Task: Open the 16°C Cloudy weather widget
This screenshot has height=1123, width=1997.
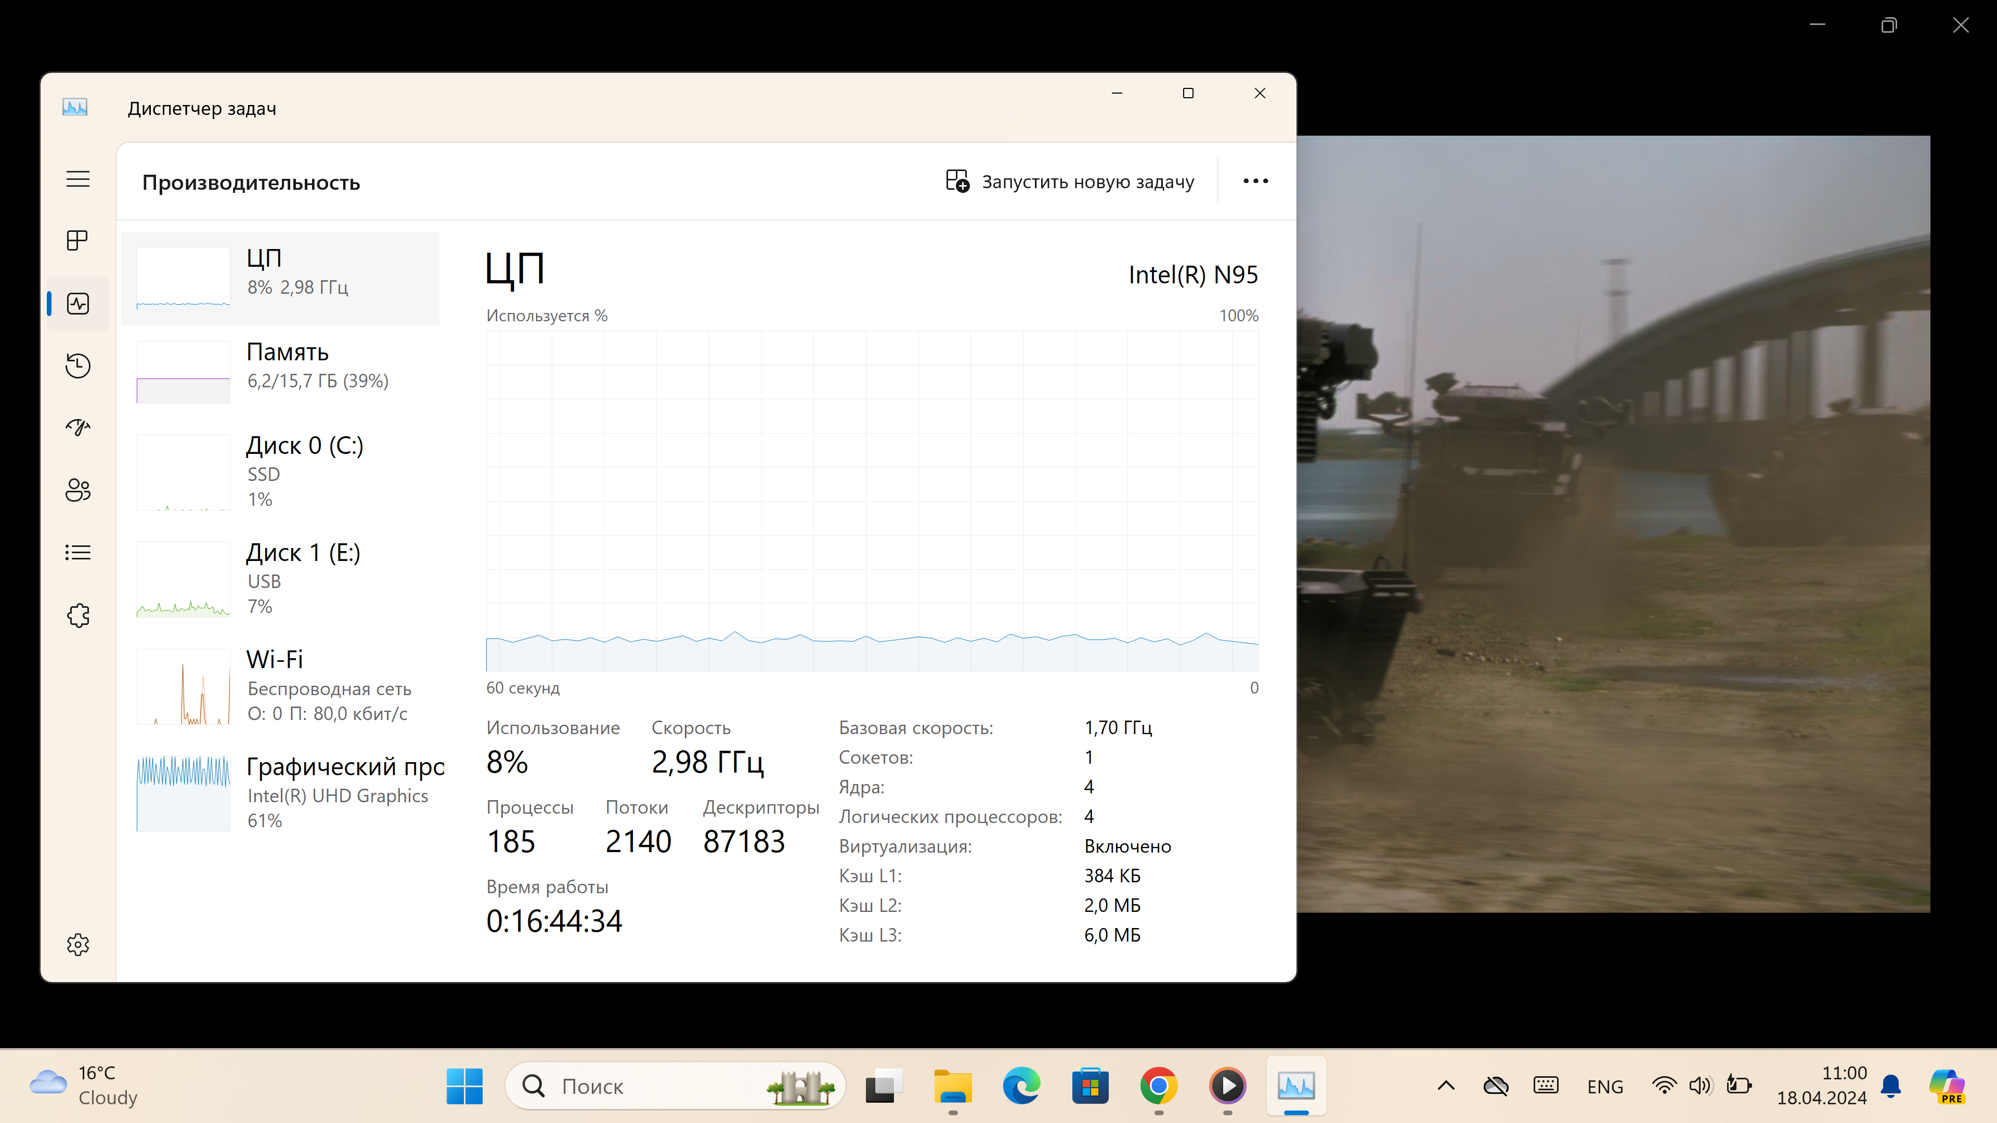Action: click(x=84, y=1085)
